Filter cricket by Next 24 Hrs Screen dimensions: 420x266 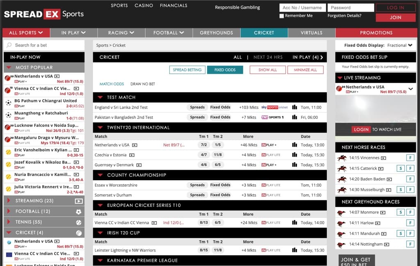pyautogui.click(x=268, y=57)
